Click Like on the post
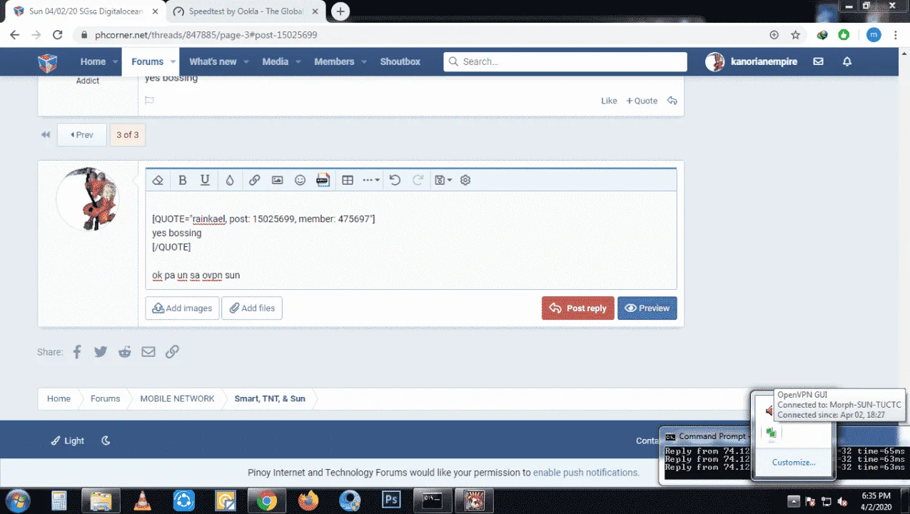 (x=609, y=101)
